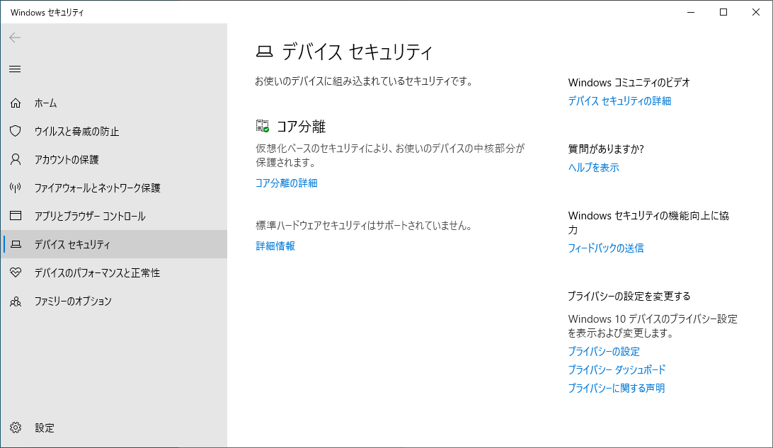Click プライバシーの設定を変更する heading
Viewport: 773px width, 448px height.
click(x=629, y=297)
